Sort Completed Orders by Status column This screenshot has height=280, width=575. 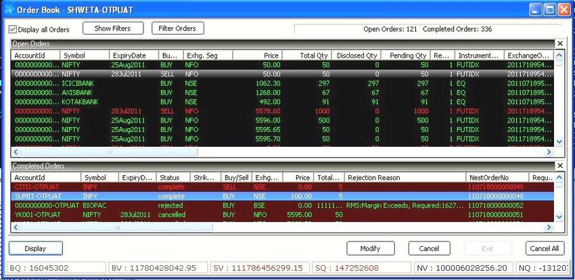click(173, 178)
